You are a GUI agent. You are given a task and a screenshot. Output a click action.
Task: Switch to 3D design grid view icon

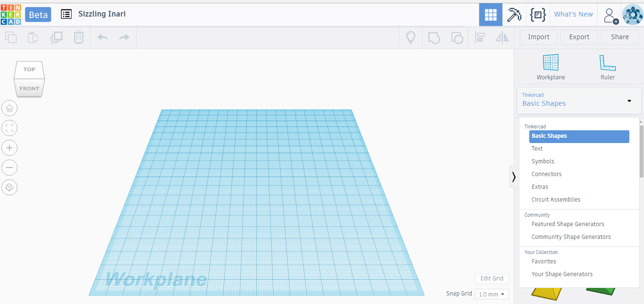click(491, 15)
